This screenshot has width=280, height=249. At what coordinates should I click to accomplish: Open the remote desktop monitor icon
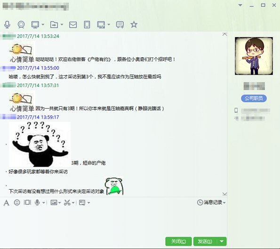[35, 24]
